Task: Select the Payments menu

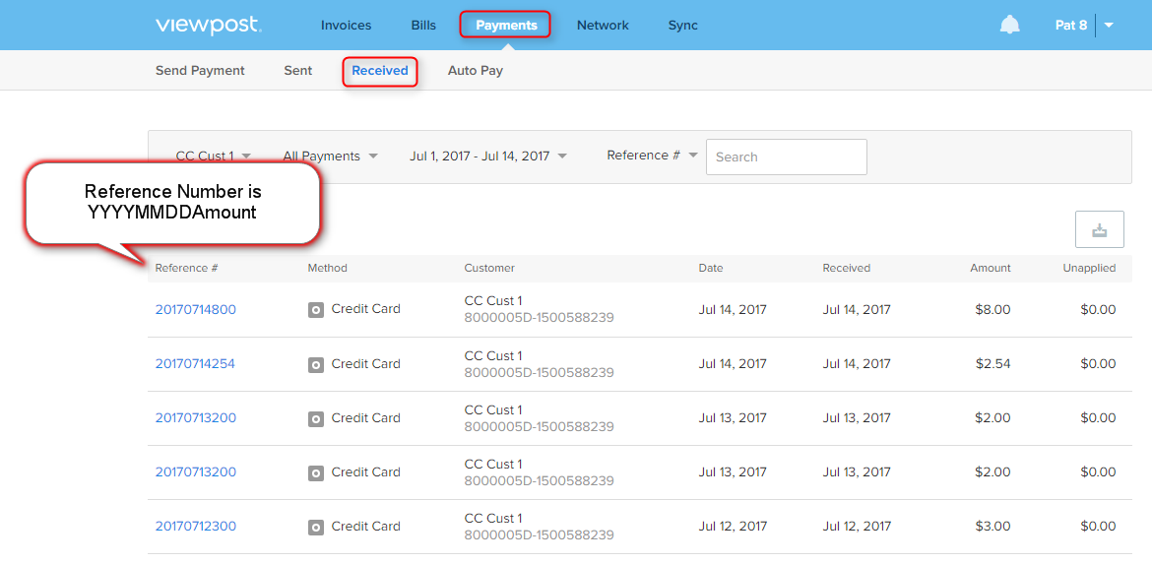Action: pyautogui.click(x=506, y=25)
